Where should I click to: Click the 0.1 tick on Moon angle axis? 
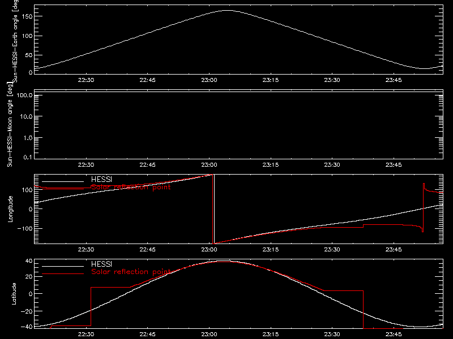pyautogui.click(x=28, y=157)
